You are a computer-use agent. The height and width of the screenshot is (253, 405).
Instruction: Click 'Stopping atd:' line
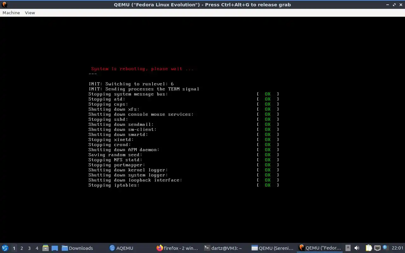pyautogui.click(x=107, y=99)
